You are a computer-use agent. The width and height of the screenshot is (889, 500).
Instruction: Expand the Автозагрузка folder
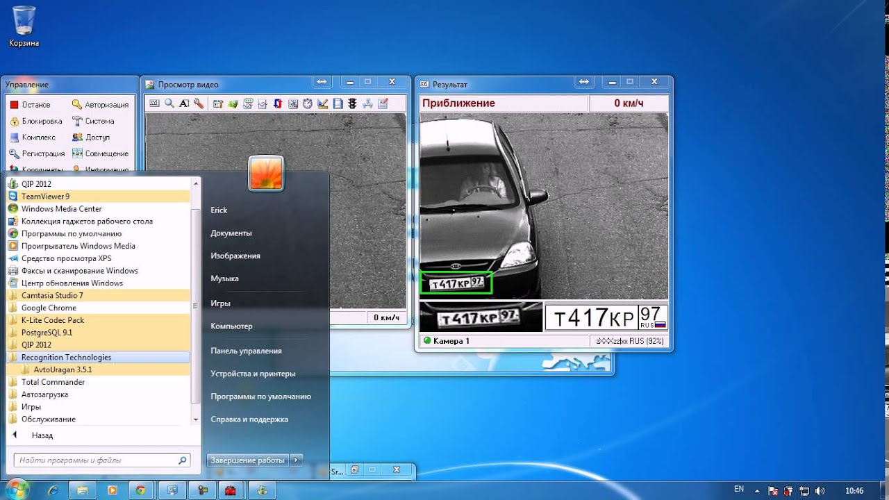point(98,394)
